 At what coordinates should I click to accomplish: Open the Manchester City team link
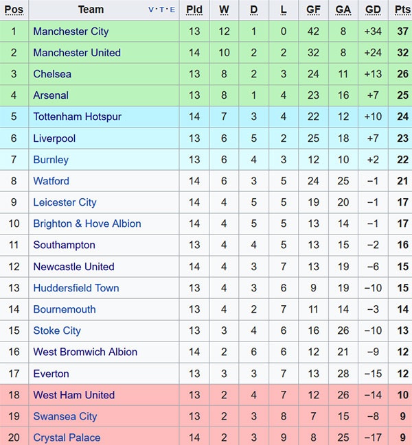pos(71,32)
